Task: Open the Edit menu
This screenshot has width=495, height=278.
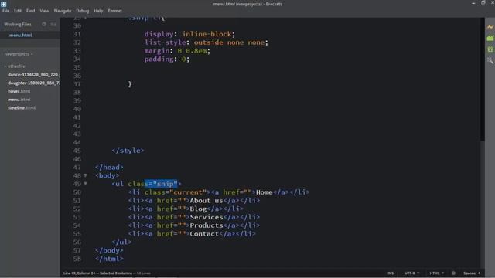Action: (x=17, y=11)
